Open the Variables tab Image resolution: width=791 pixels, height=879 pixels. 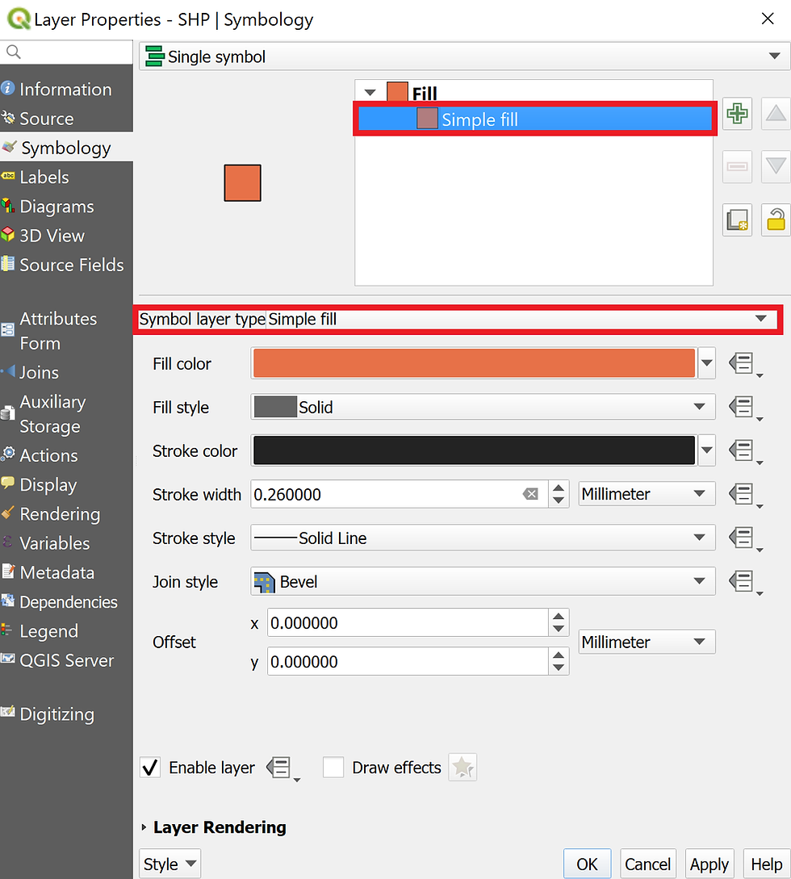66,542
